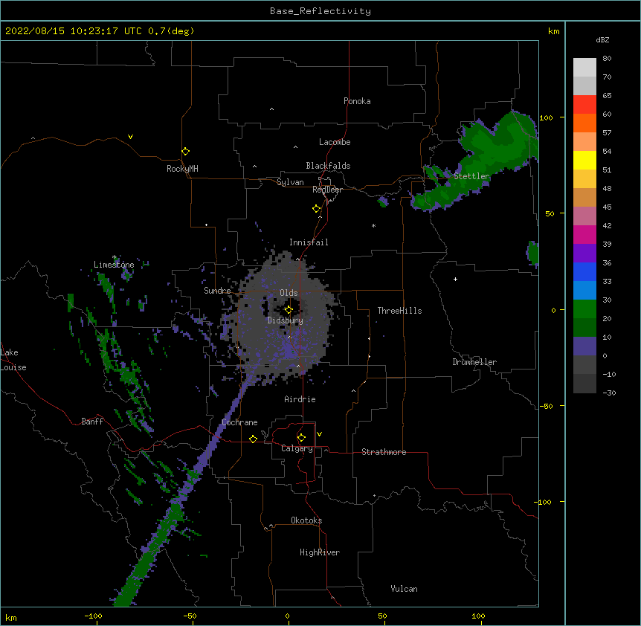
Task: Click the 65 value in dBZ legend
Action: 607,96
